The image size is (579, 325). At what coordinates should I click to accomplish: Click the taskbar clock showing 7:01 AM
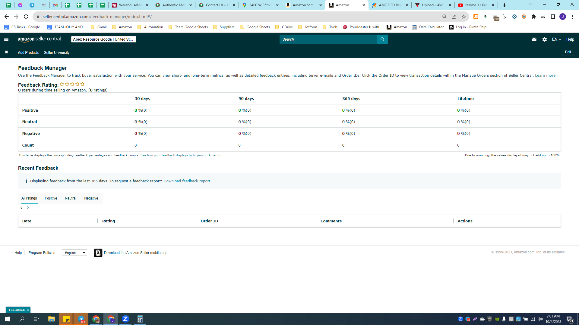pos(553,319)
